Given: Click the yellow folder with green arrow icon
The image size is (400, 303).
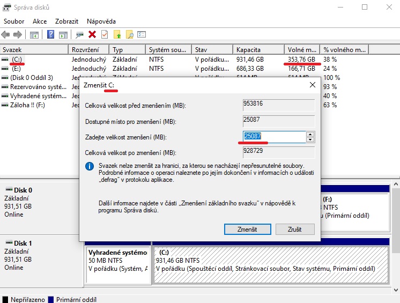Looking at the screenshot, I should tap(117, 34).
